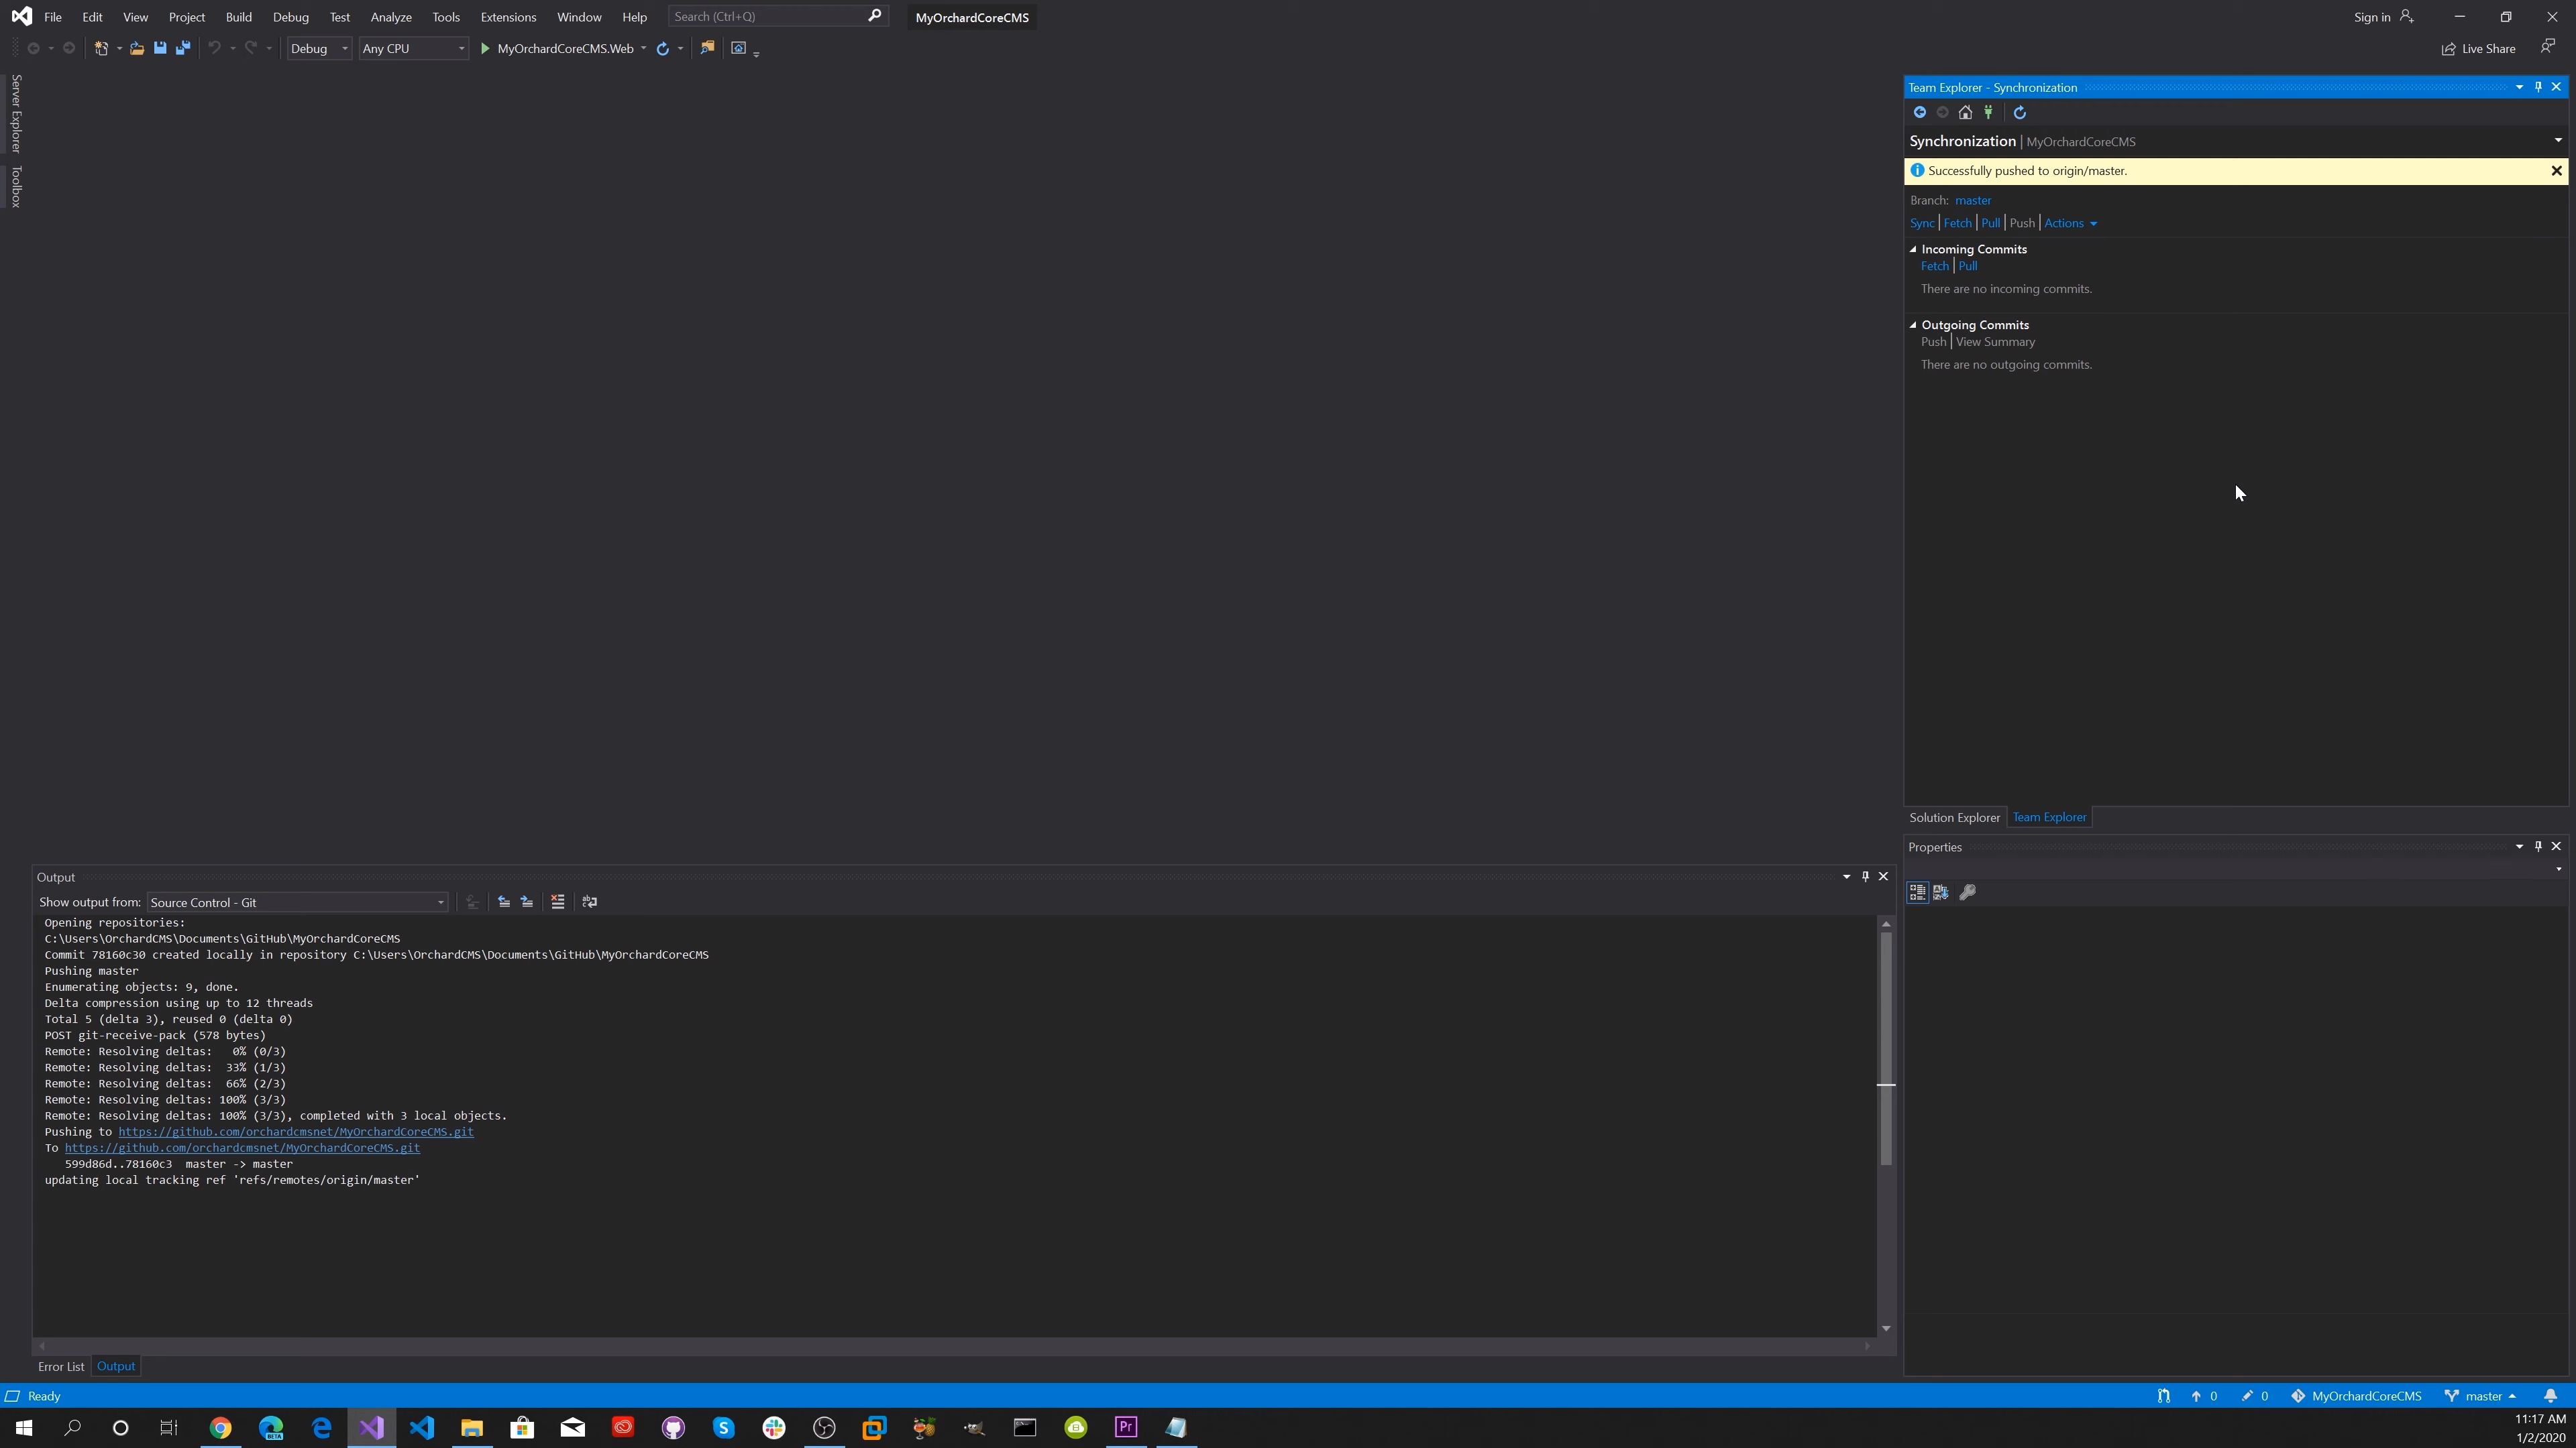2576x1448 pixels.
Task: Go to previous message in Output
Action: click(504, 902)
